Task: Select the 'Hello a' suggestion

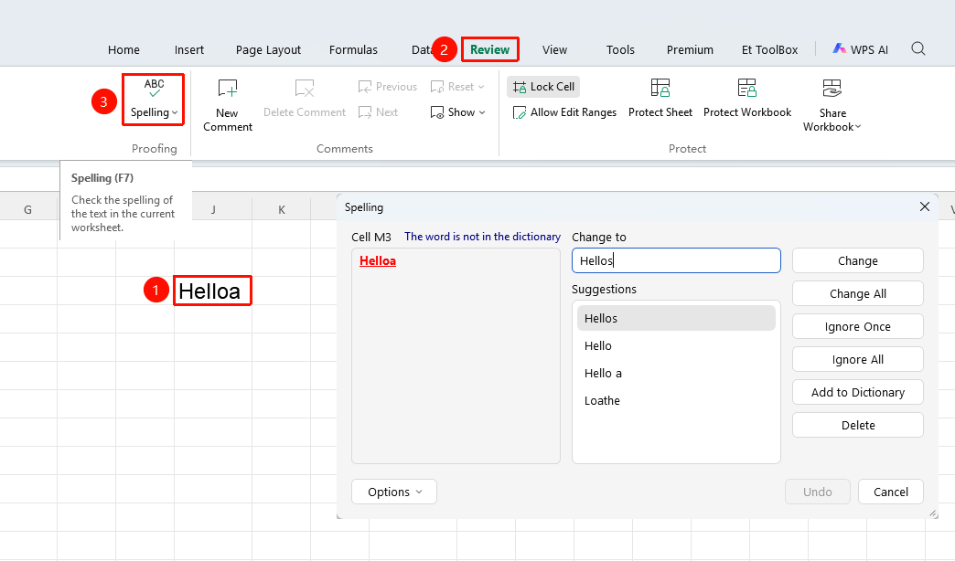Action: (x=676, y=373)
